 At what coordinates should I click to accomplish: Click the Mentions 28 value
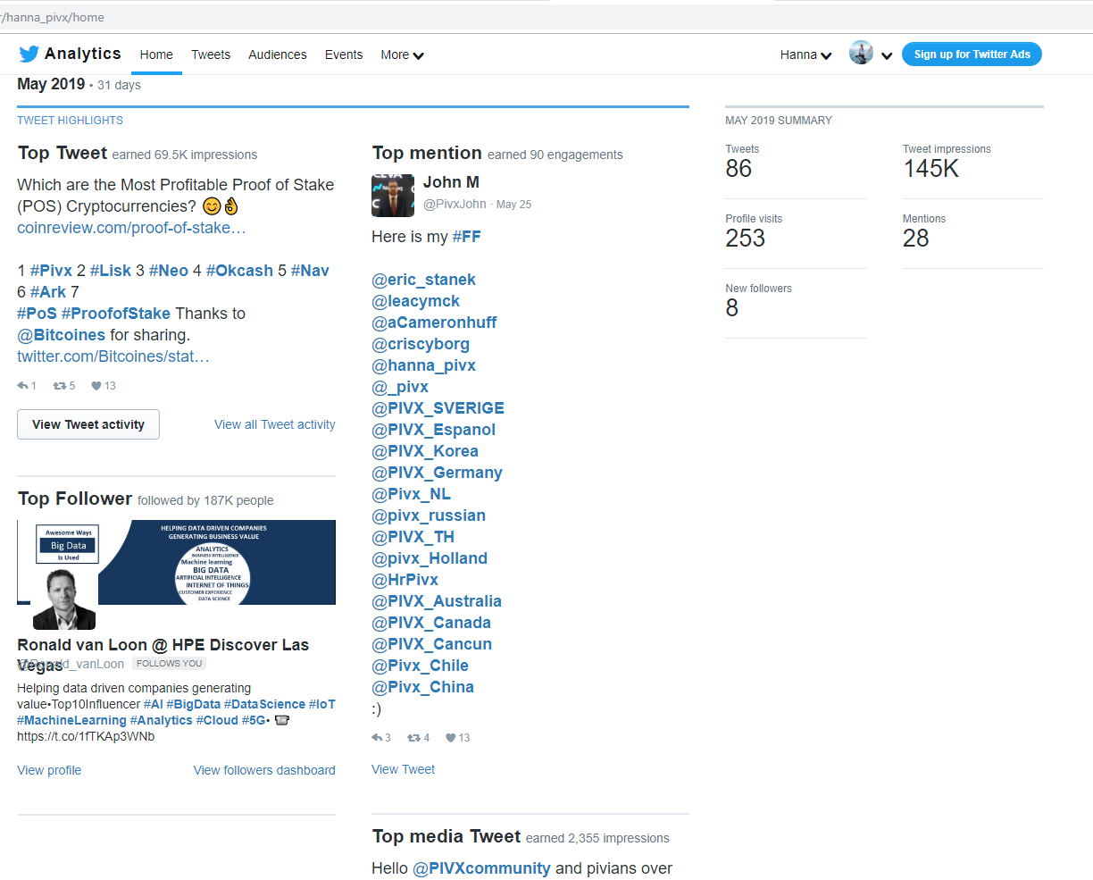click(916, 239)
